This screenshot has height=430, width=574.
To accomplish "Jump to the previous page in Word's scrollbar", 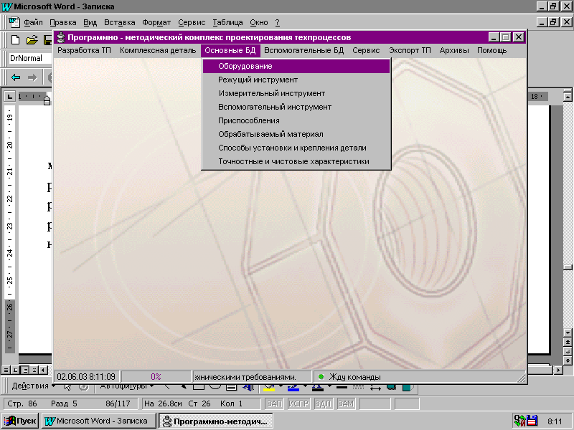I will (x=568, y=343).
